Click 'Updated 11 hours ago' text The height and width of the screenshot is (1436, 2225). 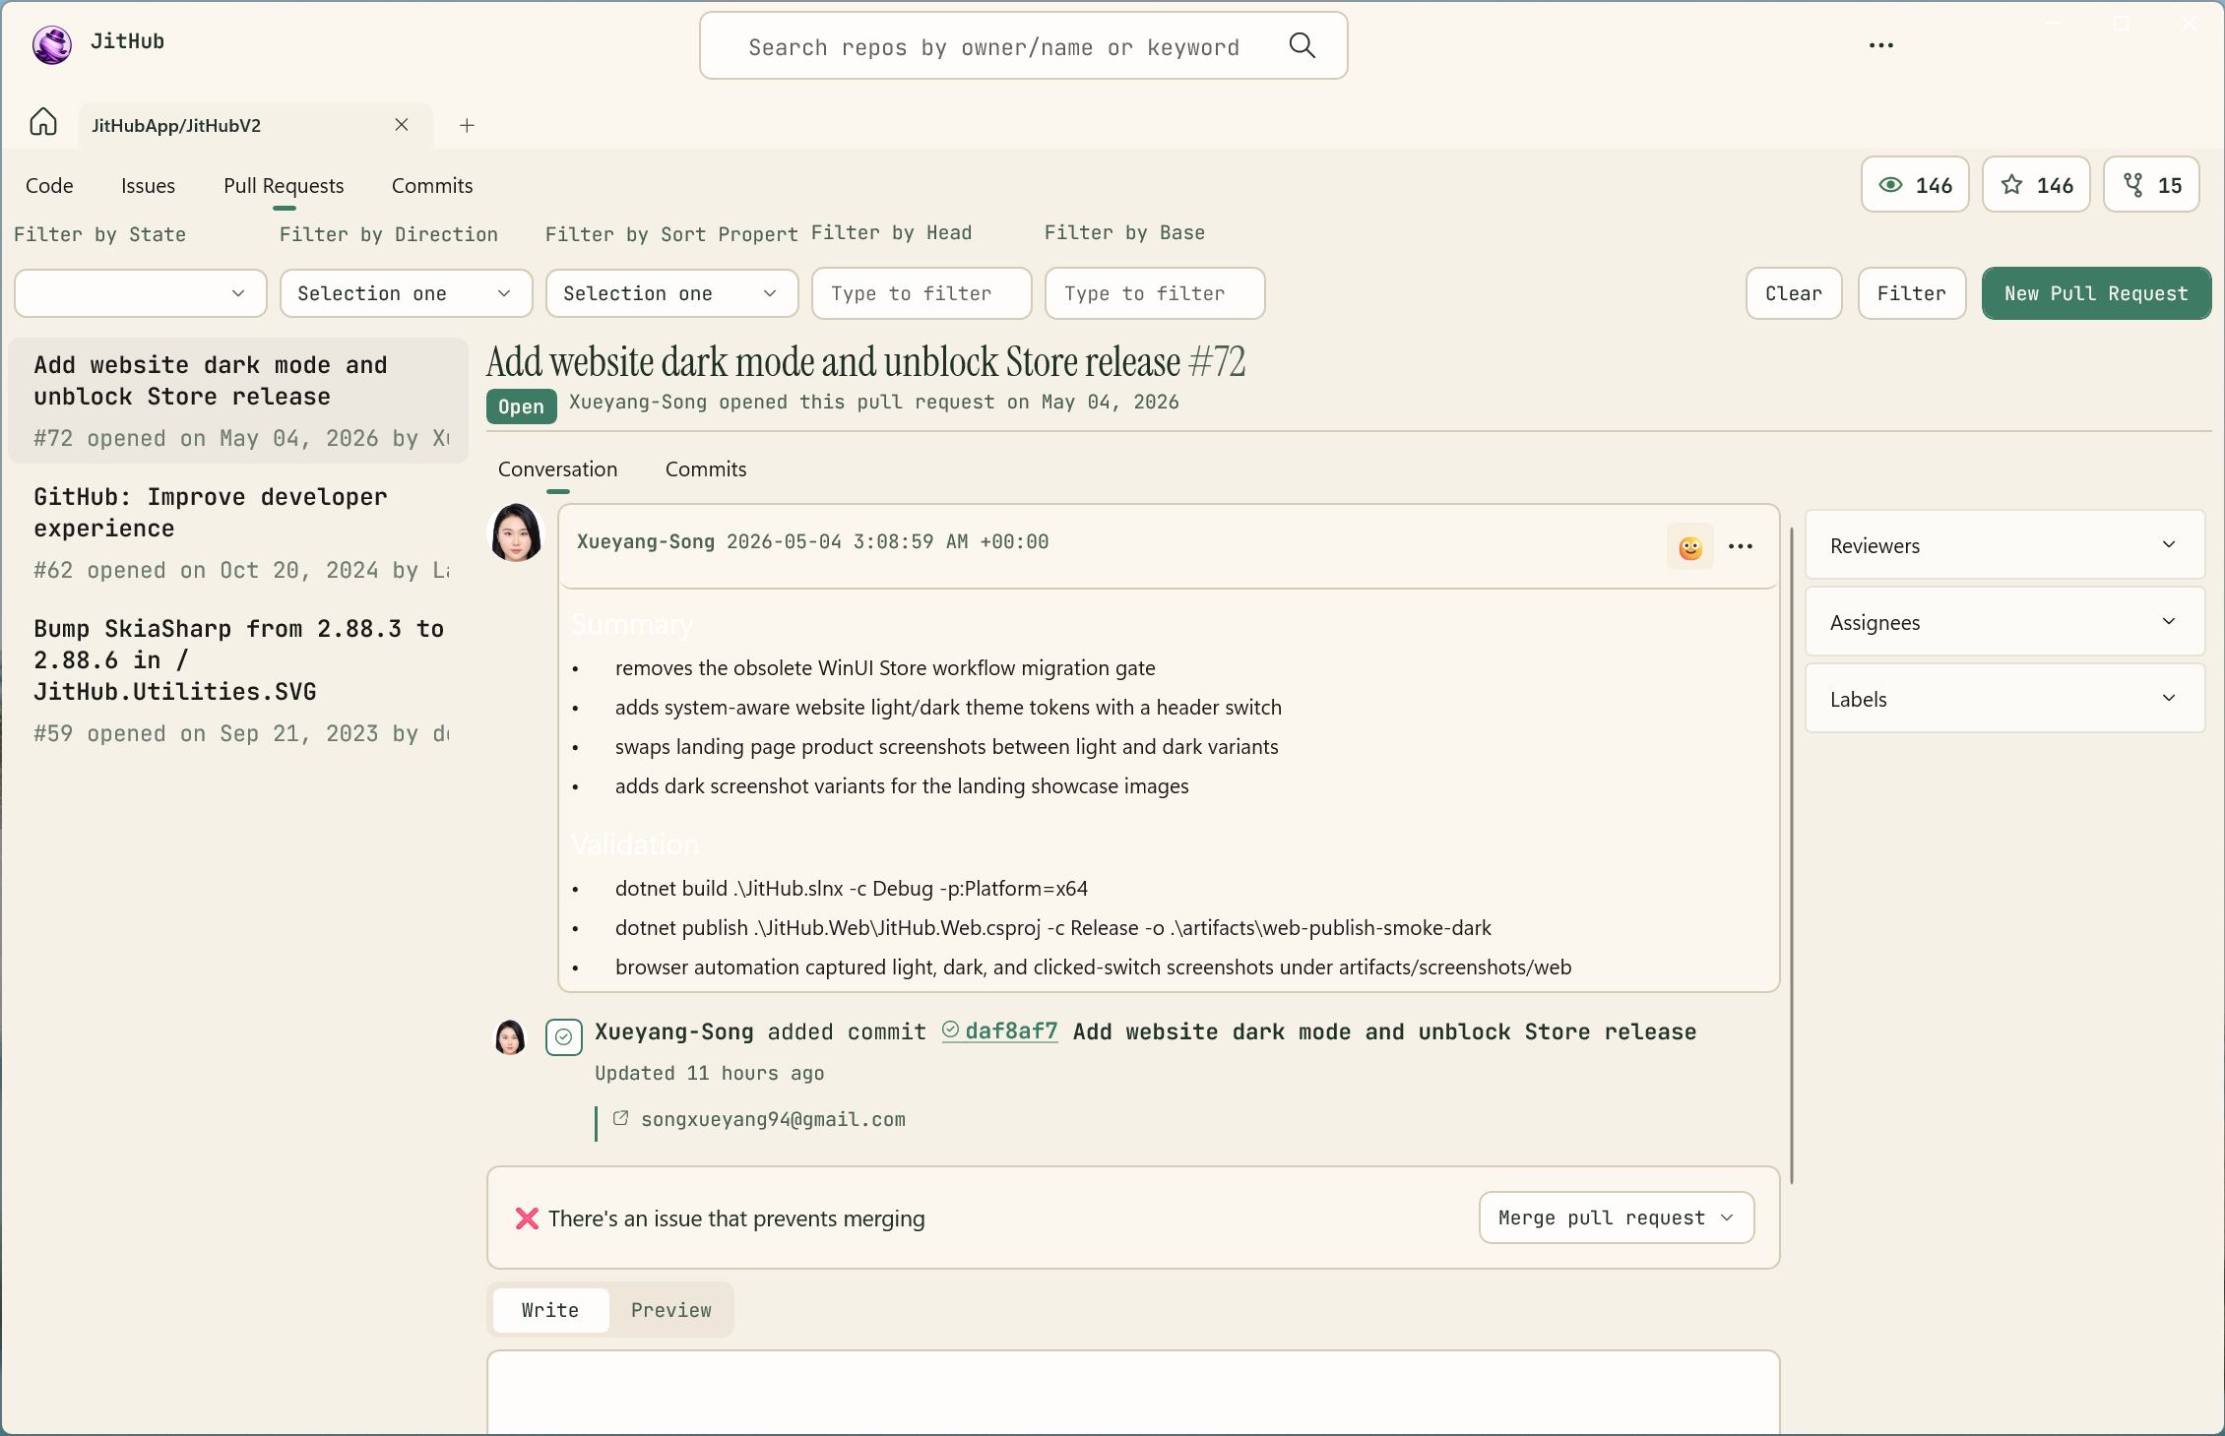pyautogui.click(x=709, y=1073)
